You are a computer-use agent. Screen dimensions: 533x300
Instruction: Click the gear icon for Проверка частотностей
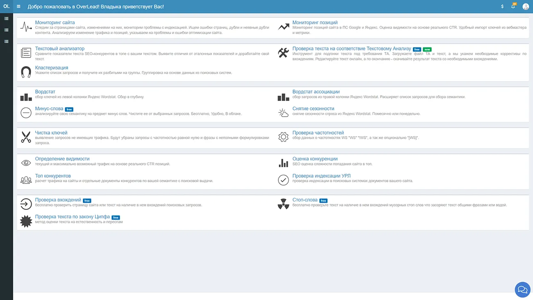[283, 137]
